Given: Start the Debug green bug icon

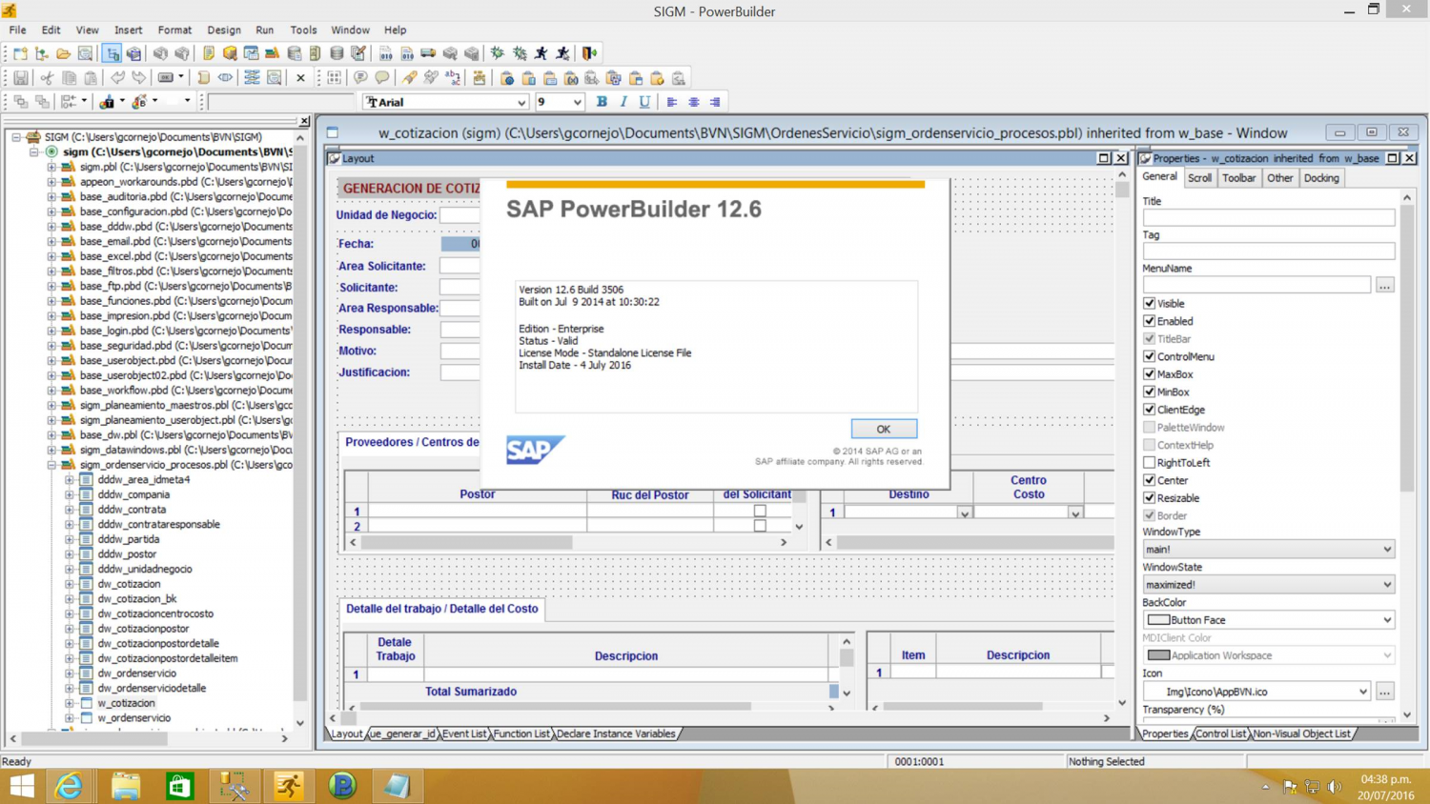Looking at the screenshot, I should [x=497, y=53].
